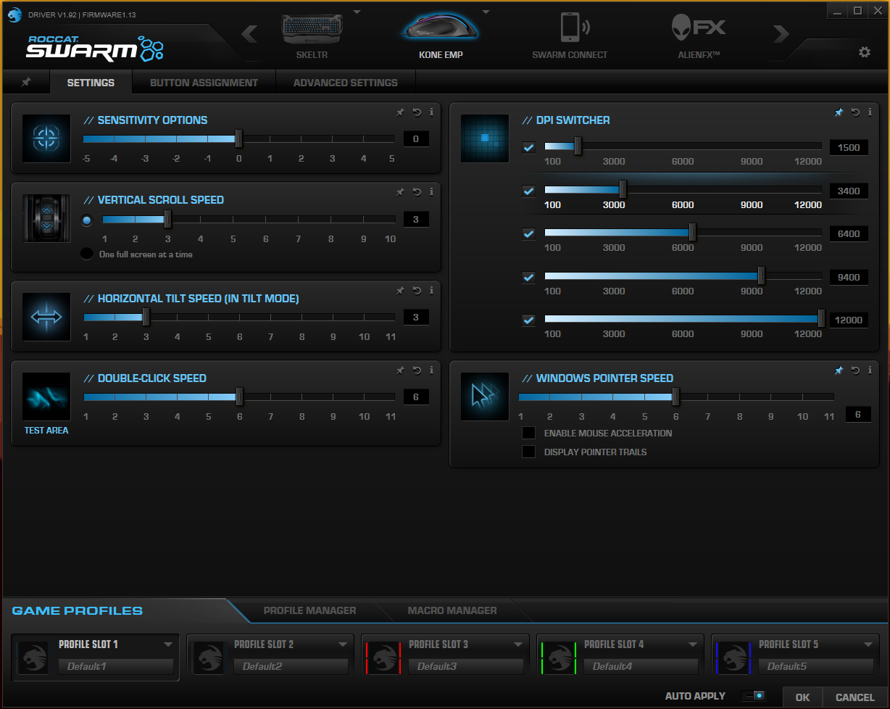Image resolution: width=890 pixels, height=709 pixels.
Task: Reset DPI Switcher to default
Action: (x=855, y=112)
